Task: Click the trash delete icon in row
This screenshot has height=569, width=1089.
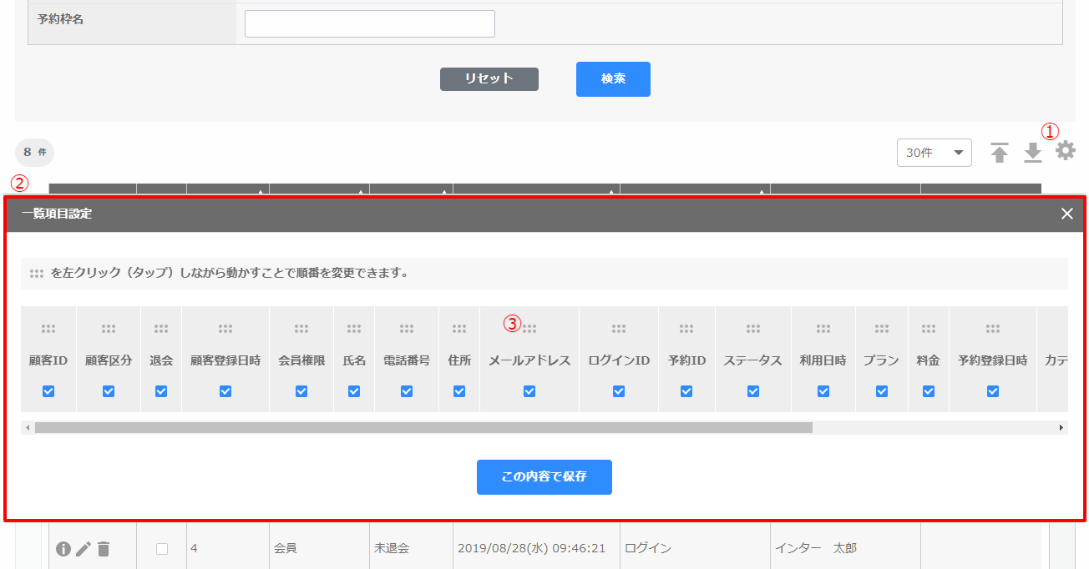Action: pos(103,548)
